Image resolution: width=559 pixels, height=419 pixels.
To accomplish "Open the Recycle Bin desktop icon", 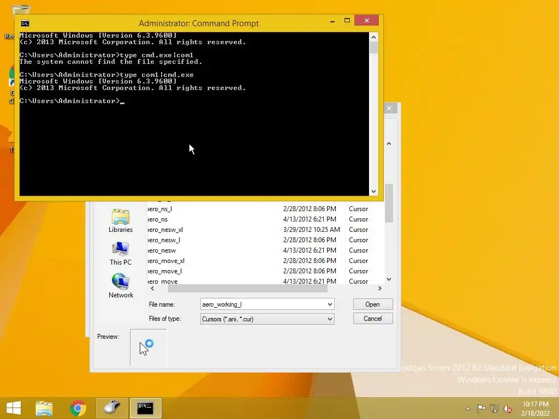I will point(21,11).
